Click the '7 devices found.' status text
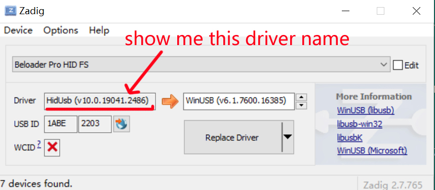Image resolution: width=435 pixels, height=190 pixels. [36, 183]
